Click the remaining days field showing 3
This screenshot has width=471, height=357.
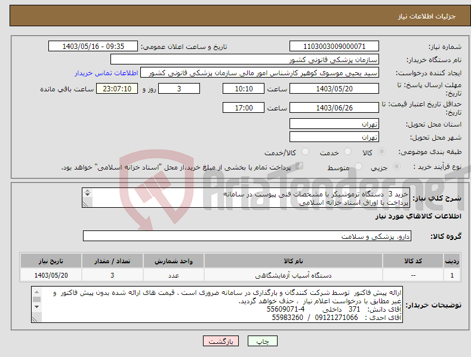[x=179, y=88]
